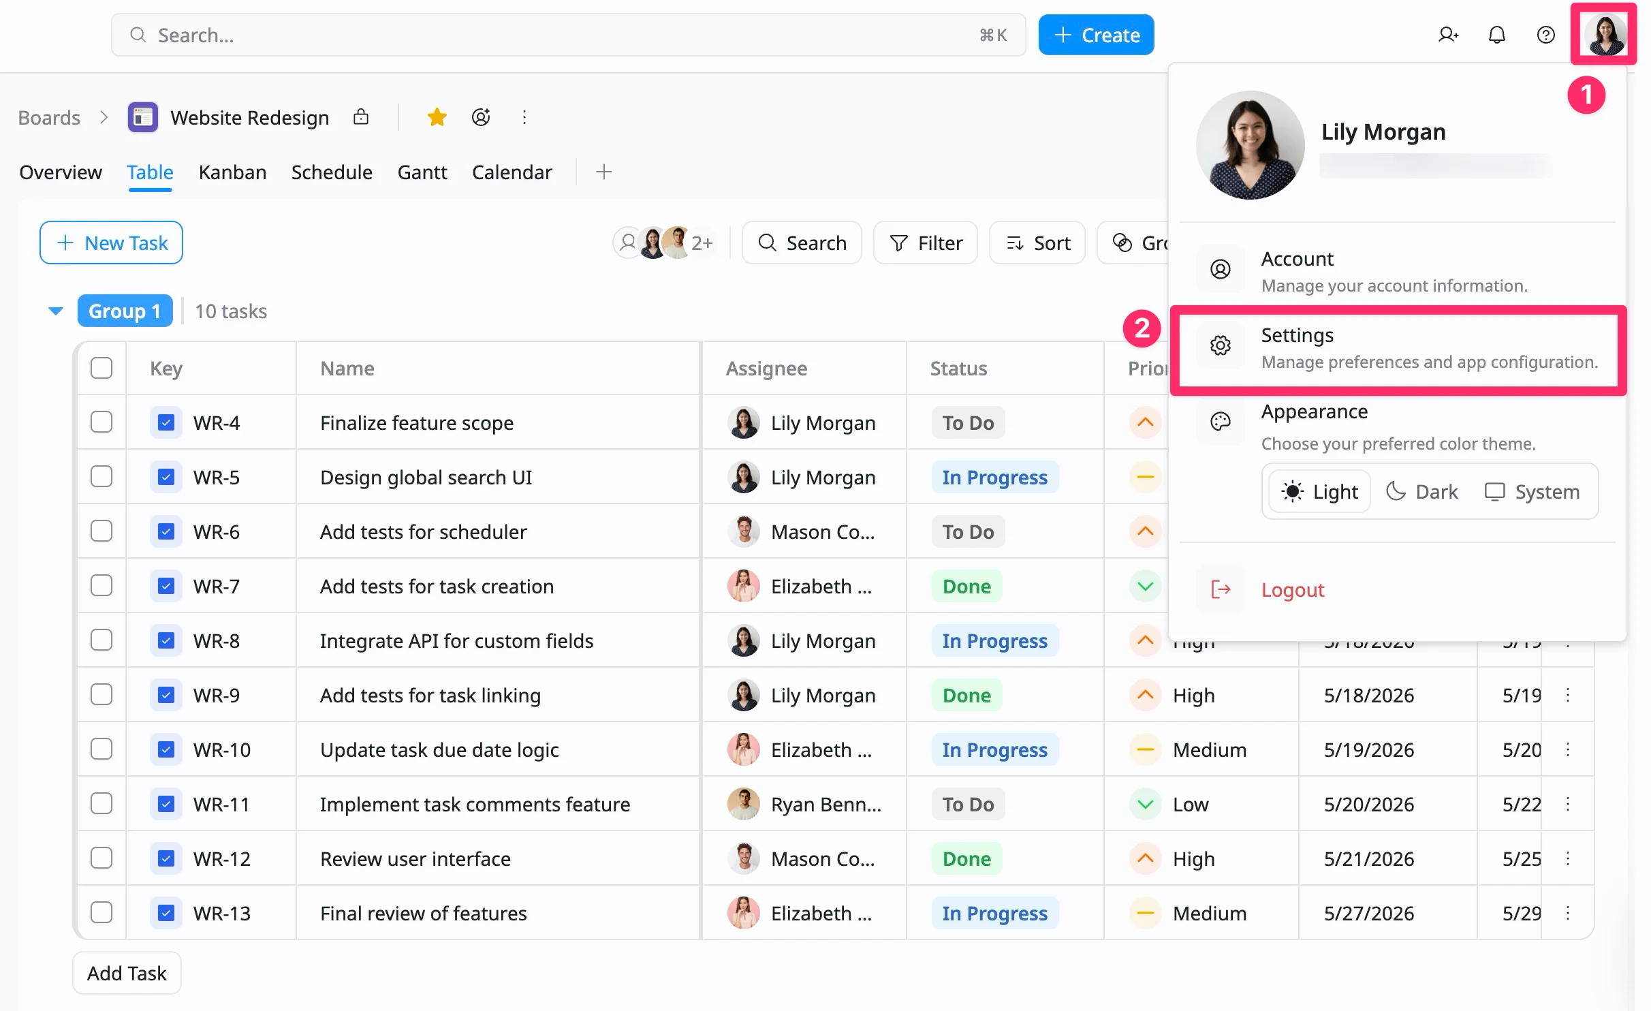Check the row checkbox for WR-6
1651x1011 pixels.
(101, 531)
